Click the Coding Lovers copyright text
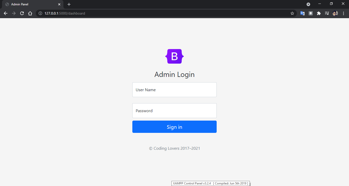349x186 pixels. pos(175,148)
